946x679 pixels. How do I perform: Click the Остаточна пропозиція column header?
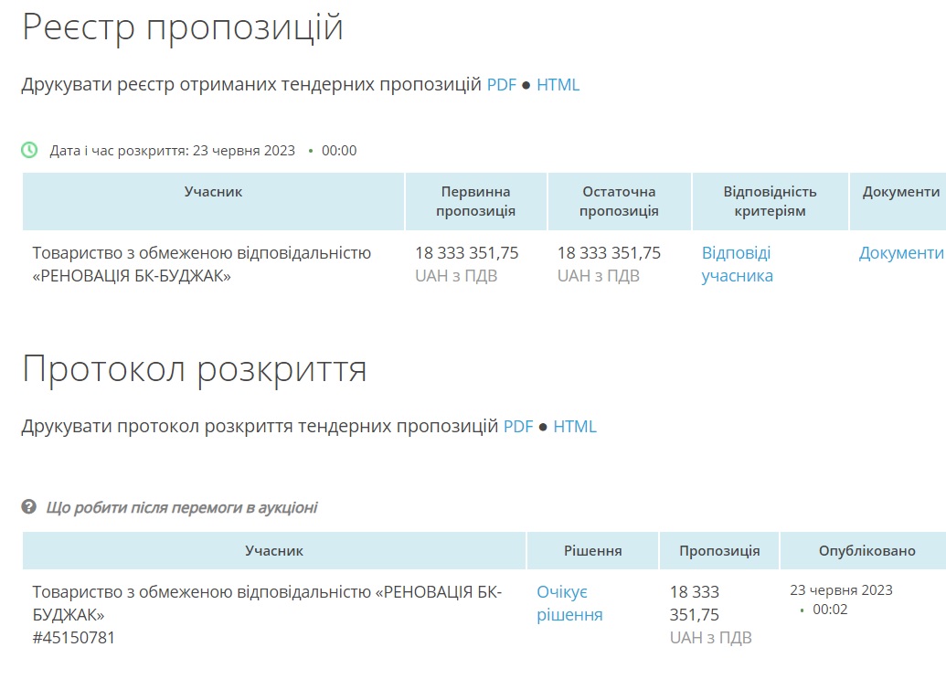click(x=619, y=201)
